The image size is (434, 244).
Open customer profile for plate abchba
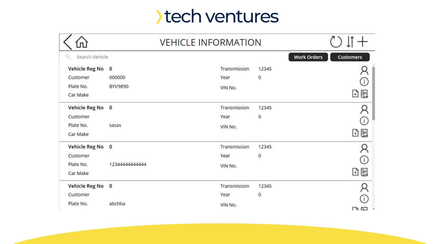pyautogui.click(x=364, y=187)
